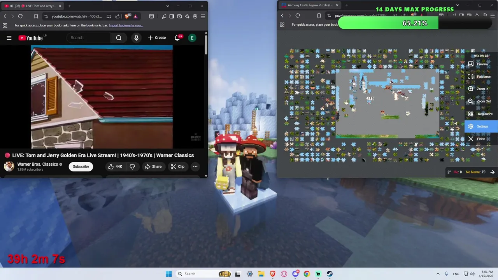This screenshot has height=280, width=498.
Task: Open the puzzle Preview option
Action: (481, 64)
